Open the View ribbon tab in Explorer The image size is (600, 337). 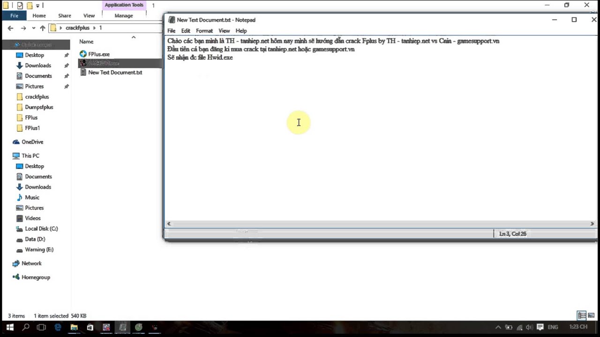tap(89, 15)
